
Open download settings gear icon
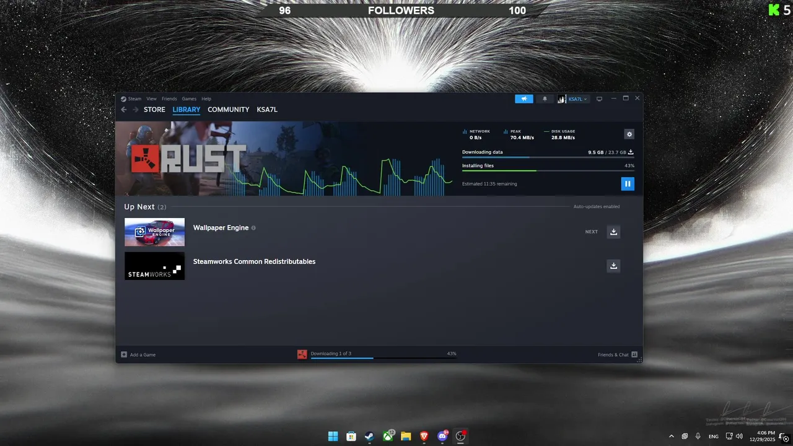click(x=629, y=134)
